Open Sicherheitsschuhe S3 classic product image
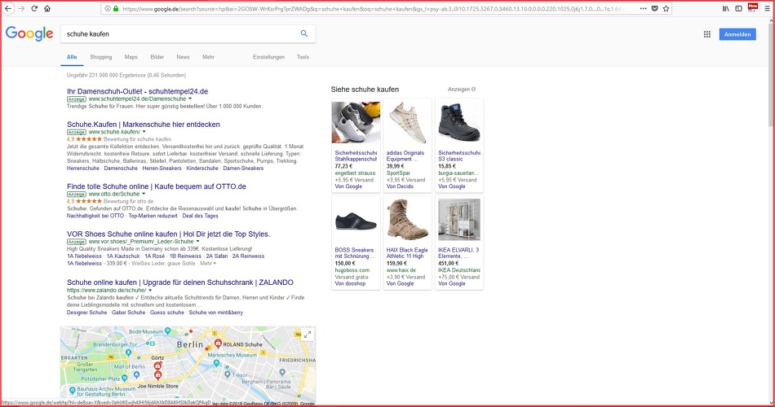This screenshot has width=775, height=407. click(459, 123)
